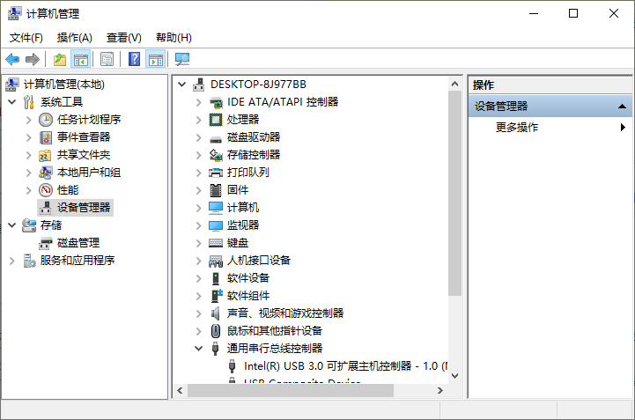The image size is (635, 420).
Task: Click the IDE ATA/ATAPI controller icon
Action: 216,103
